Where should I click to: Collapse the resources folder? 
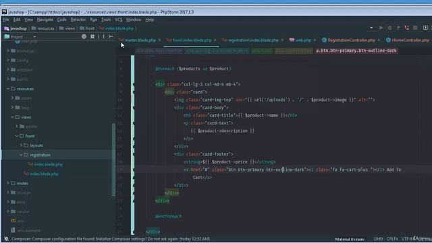[8, 88]
